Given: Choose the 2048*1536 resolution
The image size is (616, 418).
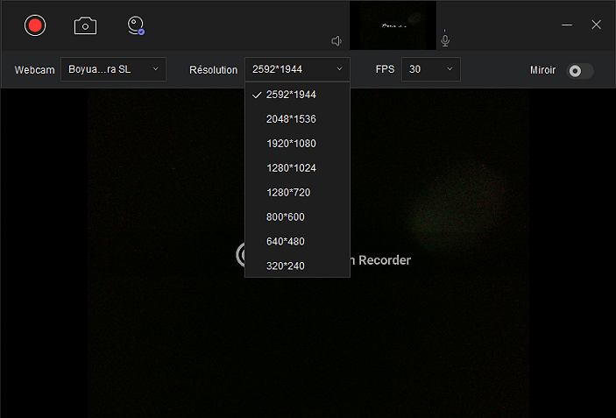Looking at the screenshot, I should point(297,119).
